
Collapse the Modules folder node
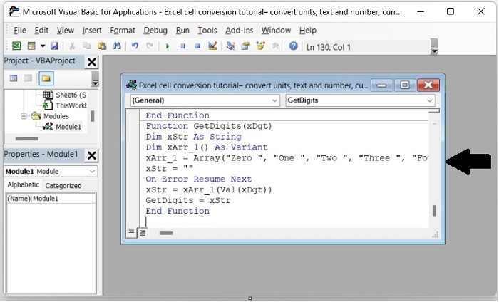point(24,116)
